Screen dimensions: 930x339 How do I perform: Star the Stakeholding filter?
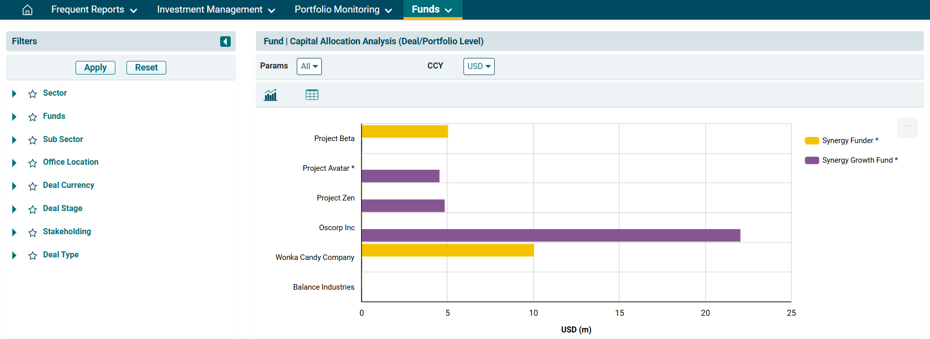33,233
